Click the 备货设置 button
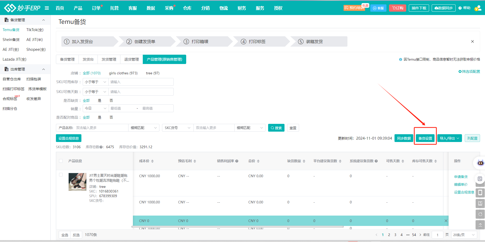The width and height of the screenshot is (485, 242). [425, 138]
